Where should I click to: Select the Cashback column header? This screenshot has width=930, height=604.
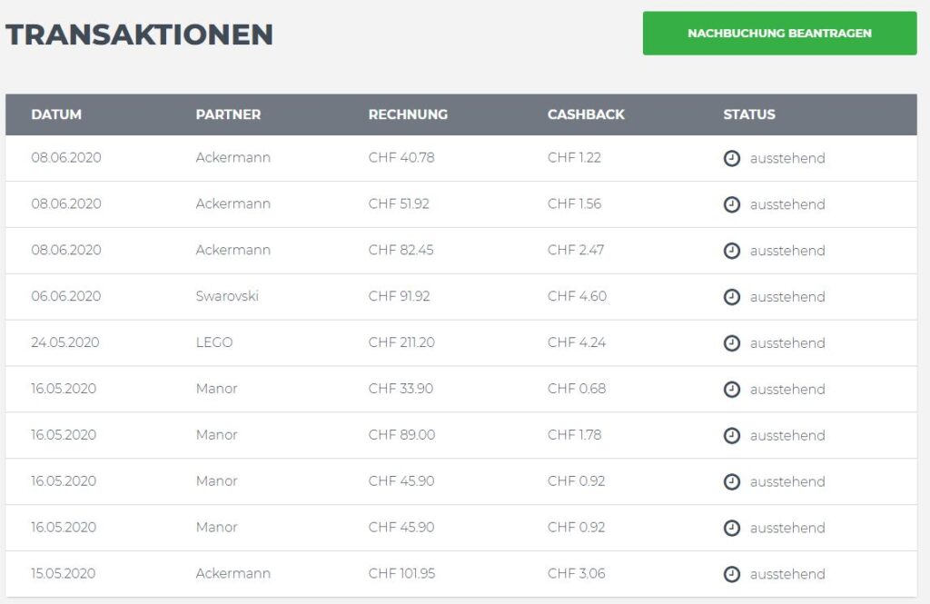coord(586,114)
